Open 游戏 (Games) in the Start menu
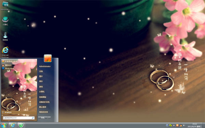The image size is (205, 128). 41,87
